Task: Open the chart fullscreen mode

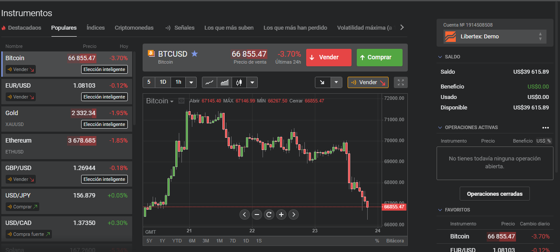Action: (401, 82)
